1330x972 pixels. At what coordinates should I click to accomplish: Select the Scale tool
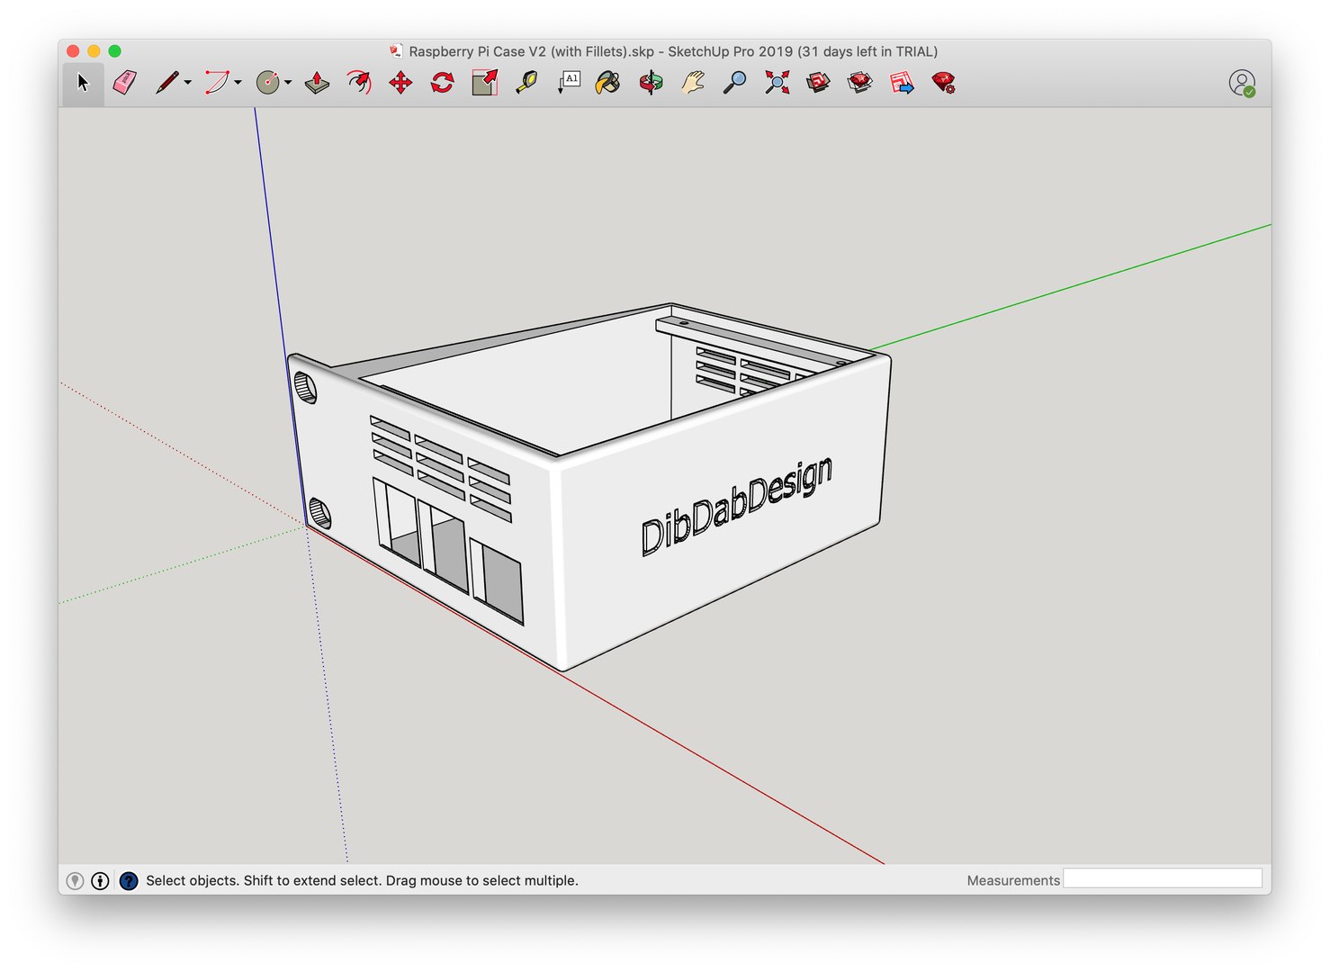(485, 83)
